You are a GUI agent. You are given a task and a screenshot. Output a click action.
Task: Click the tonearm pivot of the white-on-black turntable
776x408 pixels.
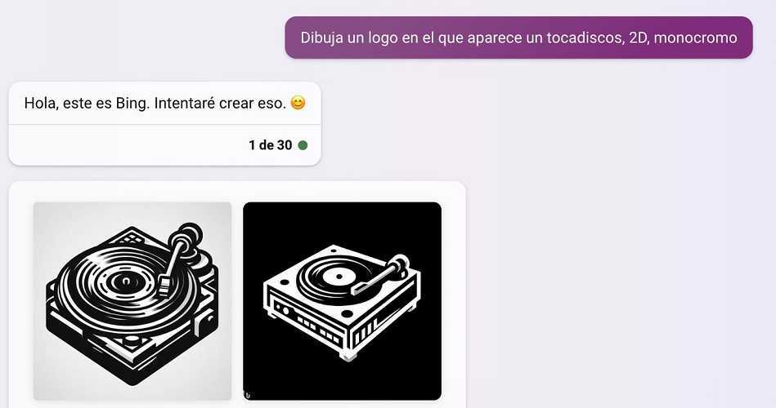[398, 262]
